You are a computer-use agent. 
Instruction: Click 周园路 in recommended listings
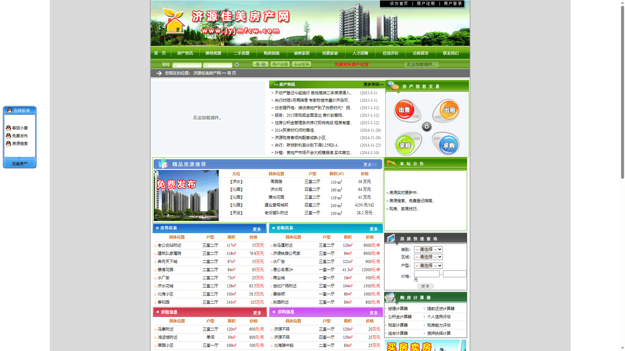(x=276, y=182)
